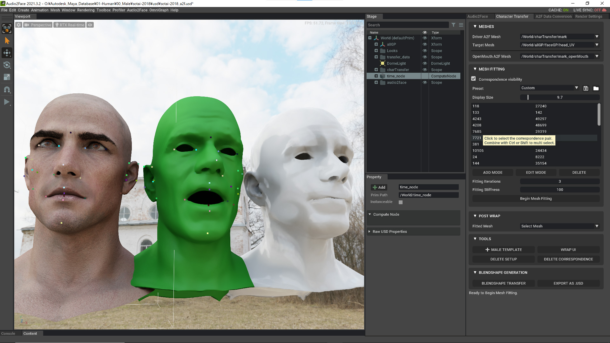The width and height of the screenshot is (610, 343).
Task: Click the DomeLight yellow light icon
Action: click(383, 63)
